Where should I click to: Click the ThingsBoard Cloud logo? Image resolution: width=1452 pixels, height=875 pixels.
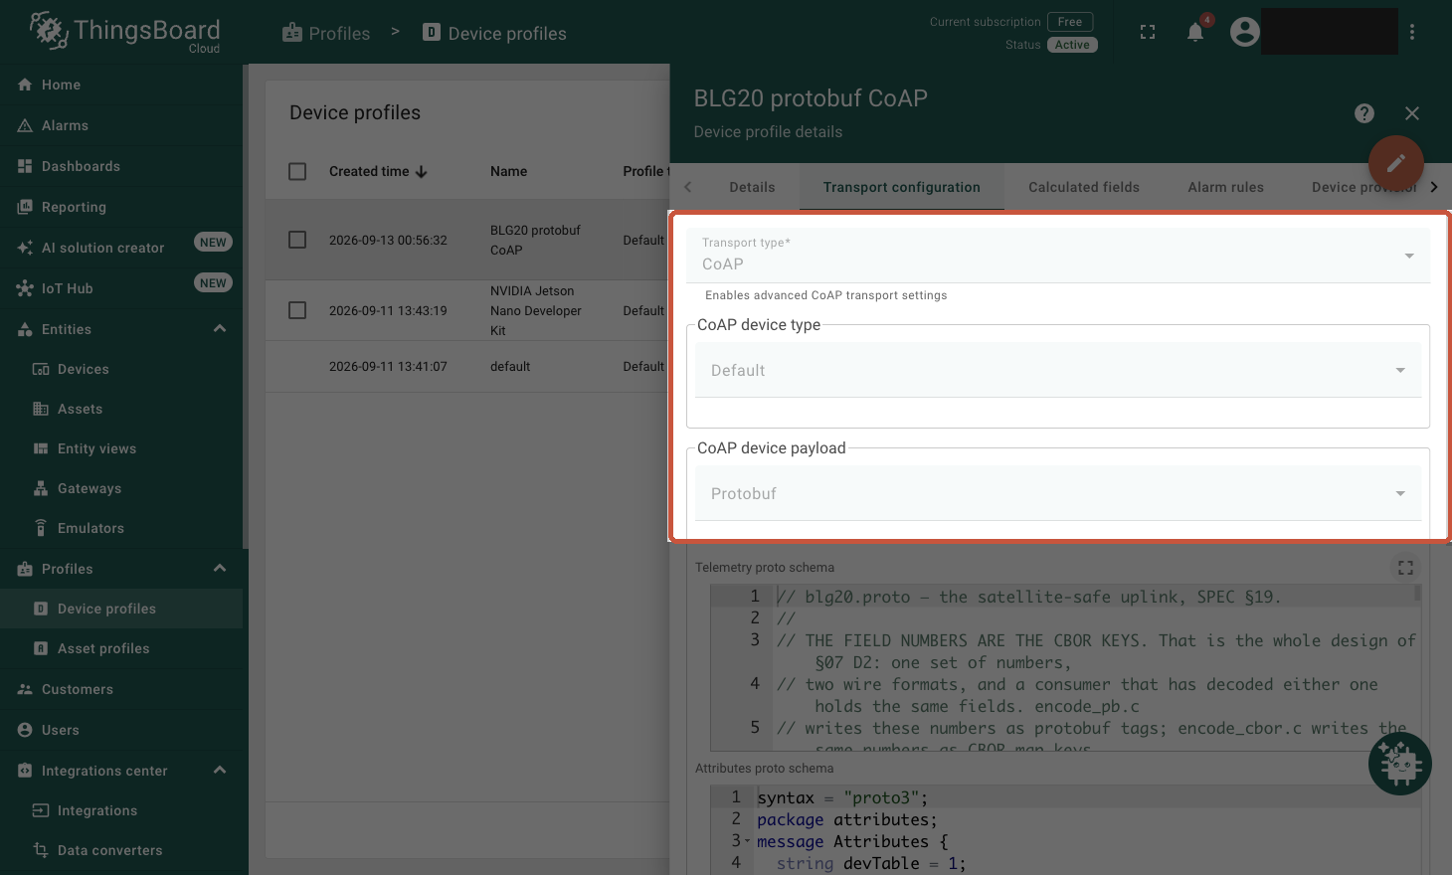[124, 32]
